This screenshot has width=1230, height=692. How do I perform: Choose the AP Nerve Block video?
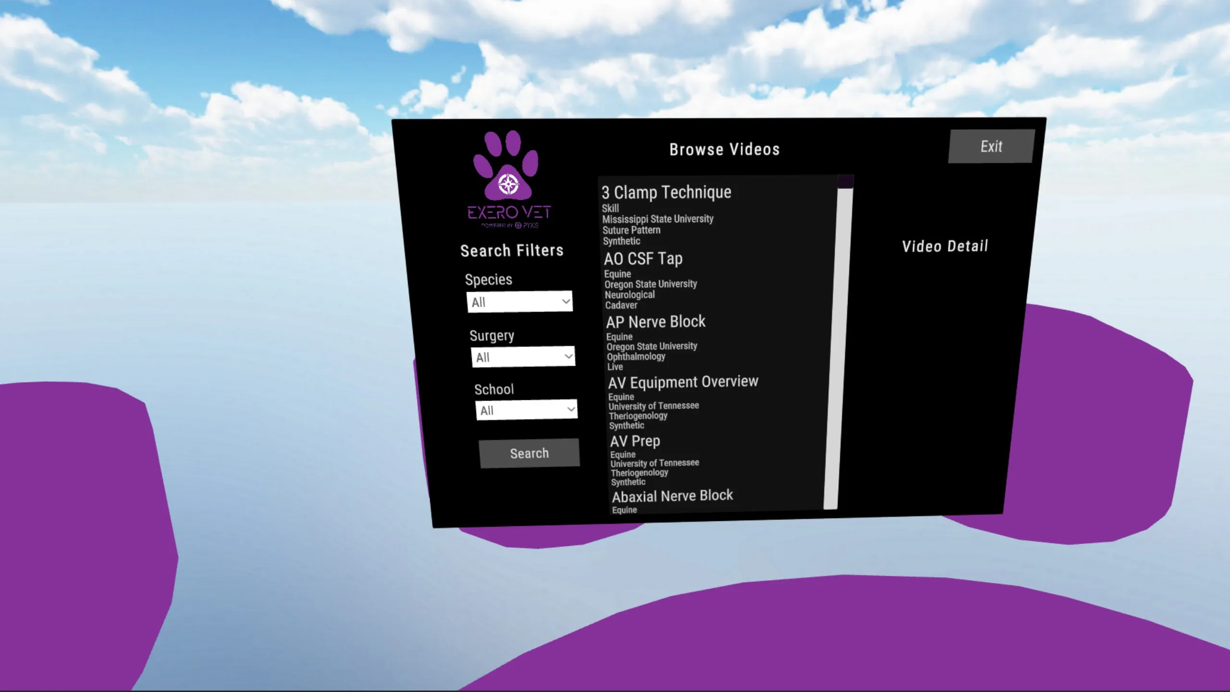pyautogui.click(x=655, y=322)
